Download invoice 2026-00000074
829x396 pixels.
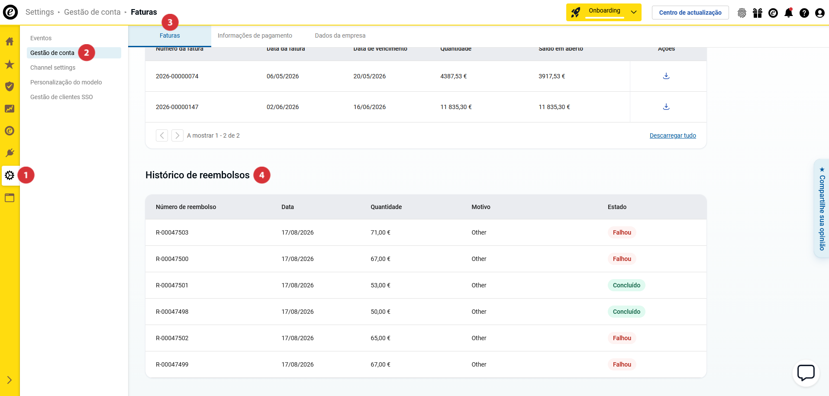(x=666, y=76)
